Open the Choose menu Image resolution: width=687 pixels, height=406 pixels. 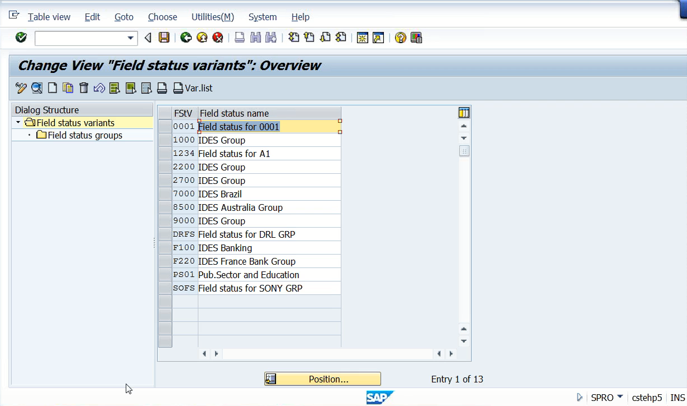(x=163, y=17)
